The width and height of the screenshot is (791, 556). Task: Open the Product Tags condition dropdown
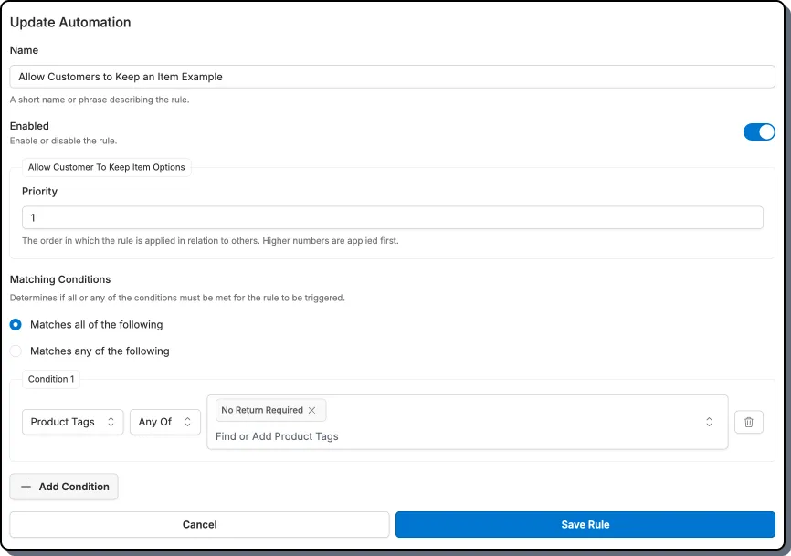(72, 422)
